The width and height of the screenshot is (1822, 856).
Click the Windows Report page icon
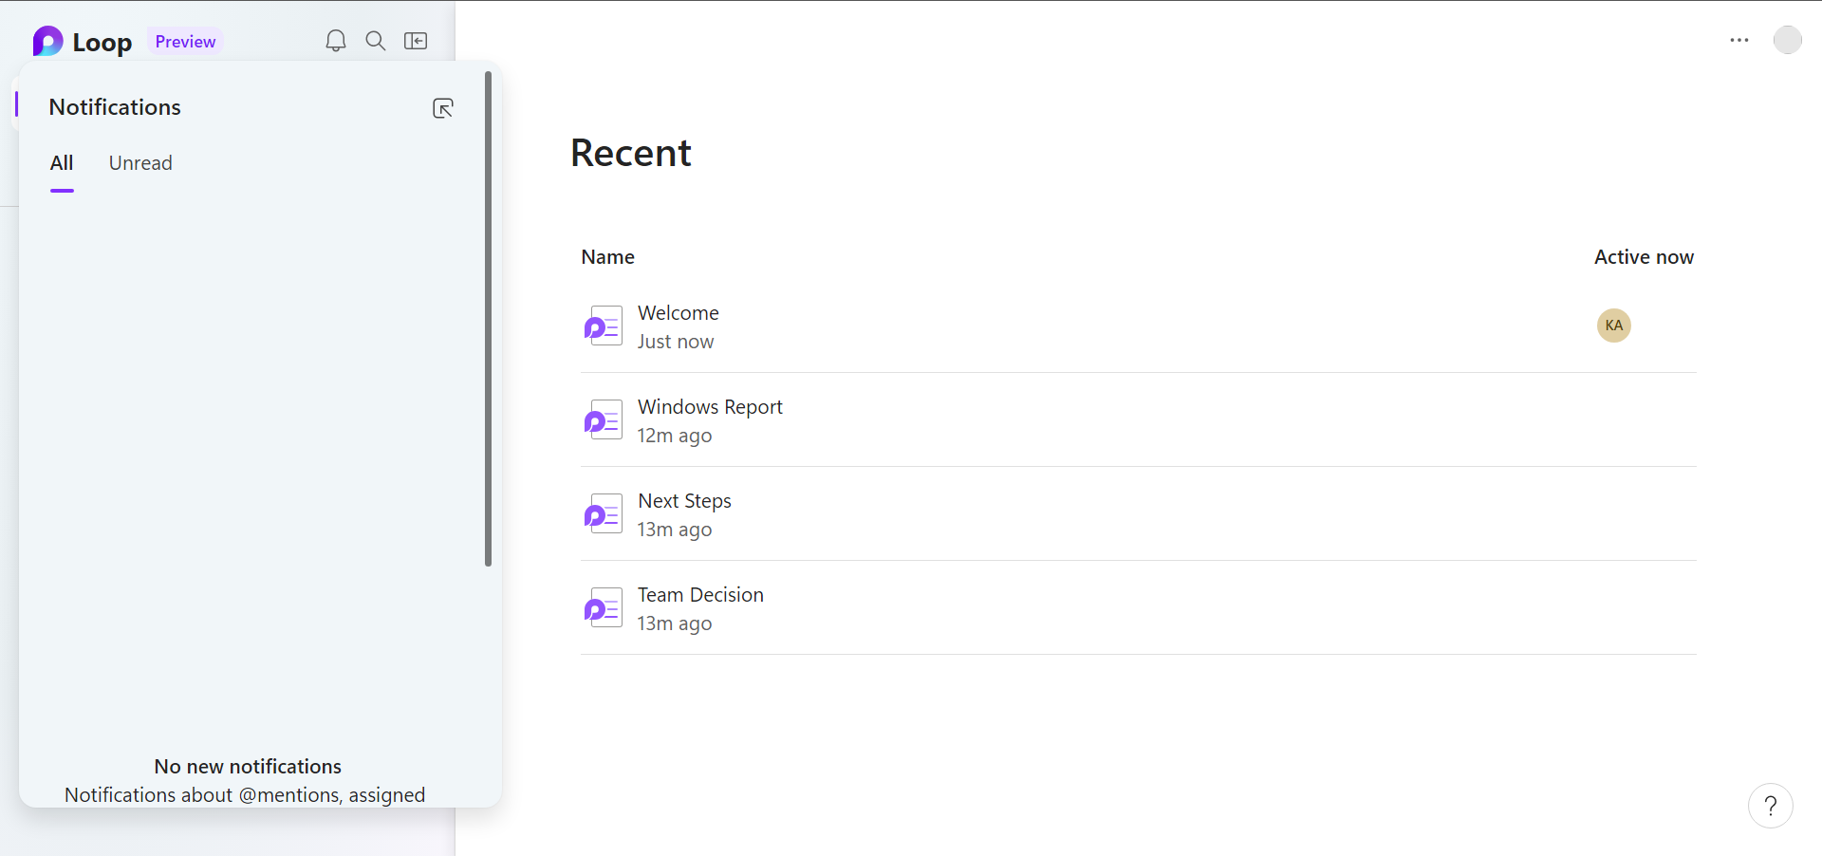tap(604, 419)
